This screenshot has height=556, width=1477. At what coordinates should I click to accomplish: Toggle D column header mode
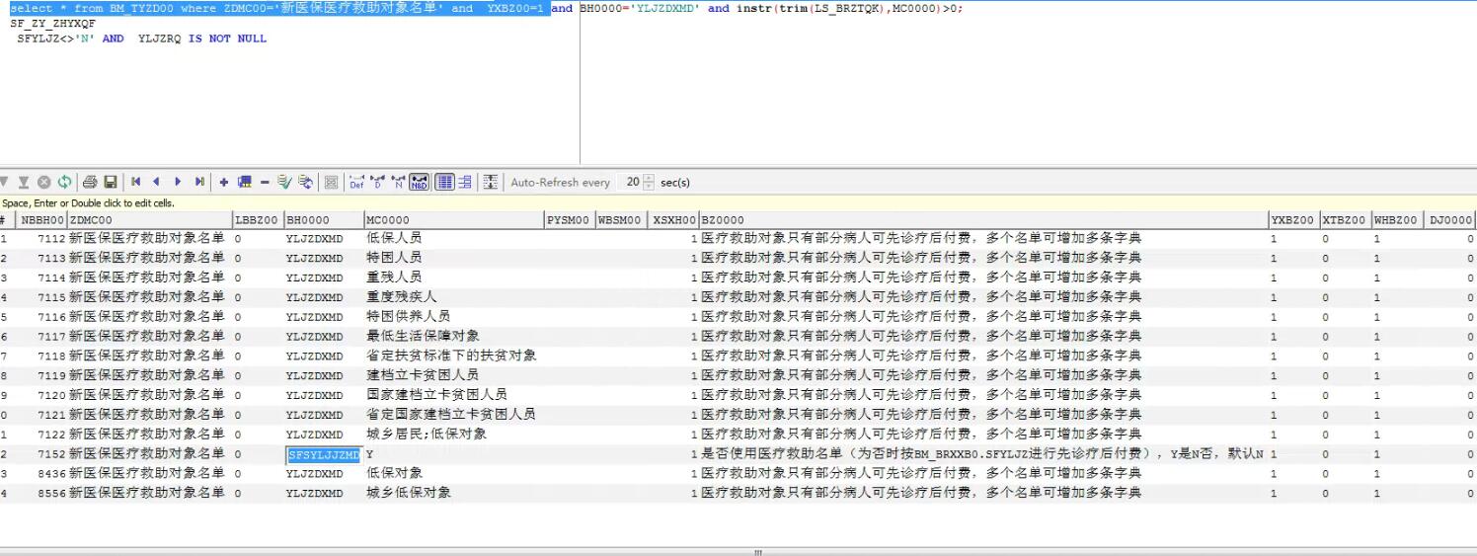coord(377,183)
